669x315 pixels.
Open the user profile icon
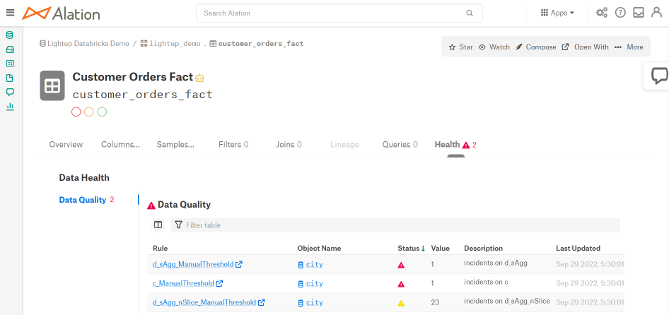pos(656,13)
